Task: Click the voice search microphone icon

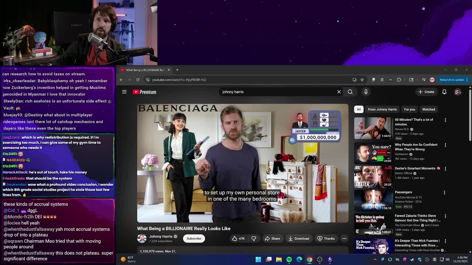Action: coord(366,92)
